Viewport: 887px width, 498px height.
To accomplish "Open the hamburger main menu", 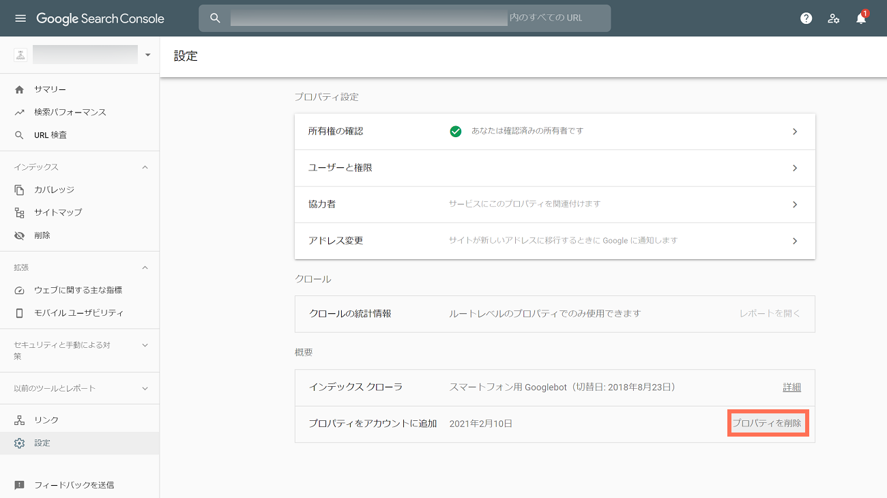I will coord(20,18).
